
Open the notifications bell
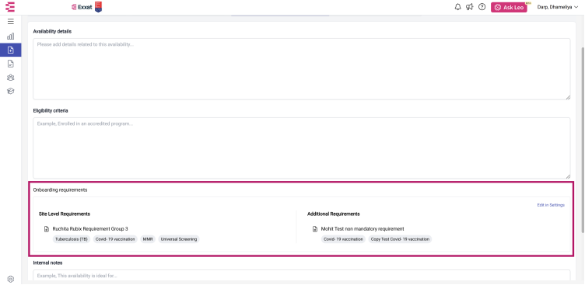[457, 7]
